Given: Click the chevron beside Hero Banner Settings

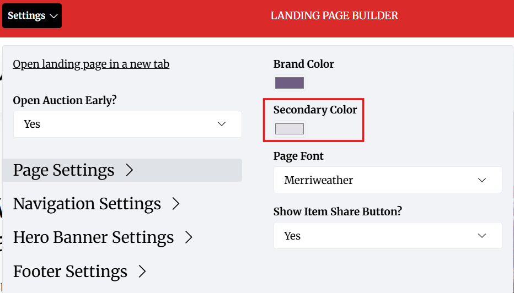Looking at the screenshot, I should click(x=189, y=237).
